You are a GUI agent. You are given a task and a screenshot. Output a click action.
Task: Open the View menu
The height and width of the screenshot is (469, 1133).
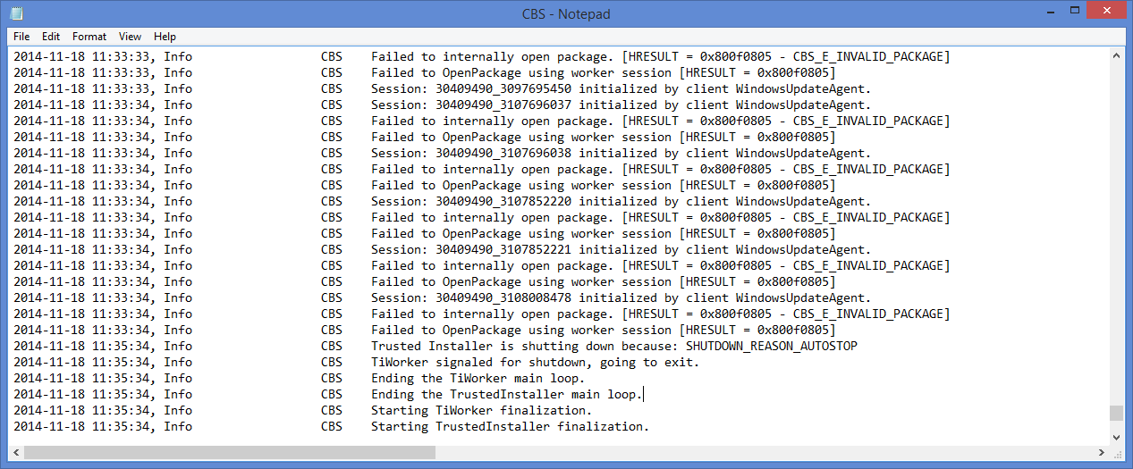(130, 37)
